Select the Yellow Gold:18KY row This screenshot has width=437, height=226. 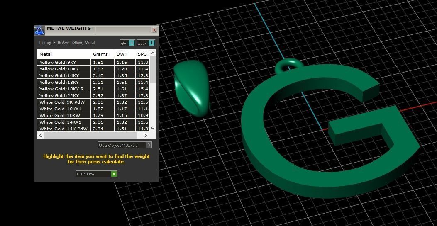93,83
